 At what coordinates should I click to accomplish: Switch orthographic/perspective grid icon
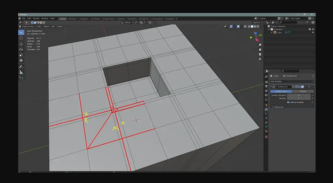click(x=260, y=59)
